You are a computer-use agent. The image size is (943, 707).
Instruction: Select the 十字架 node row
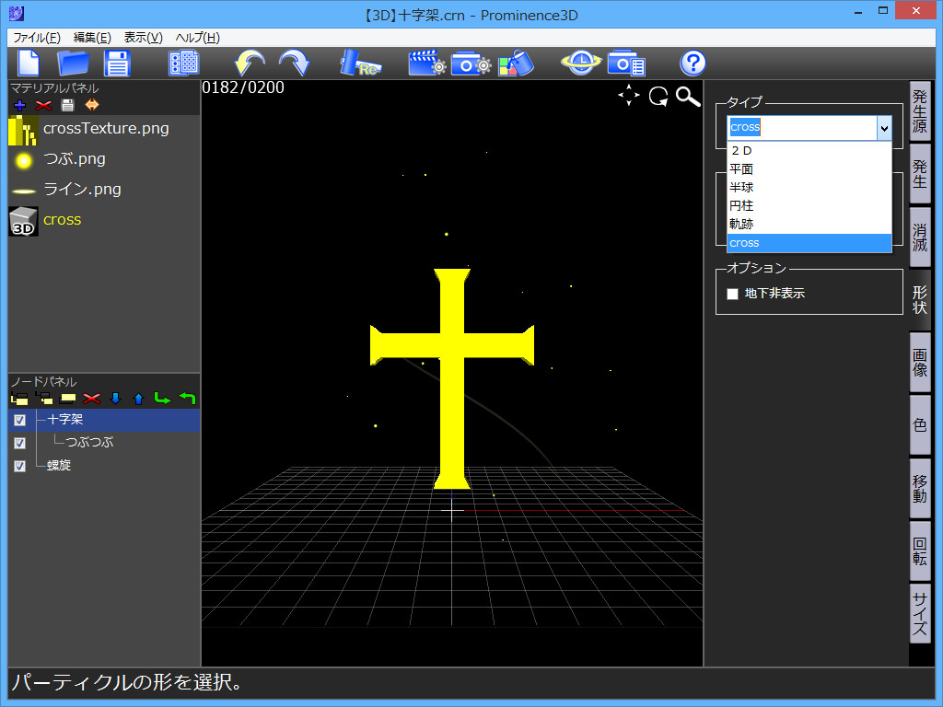coord(104,420)
